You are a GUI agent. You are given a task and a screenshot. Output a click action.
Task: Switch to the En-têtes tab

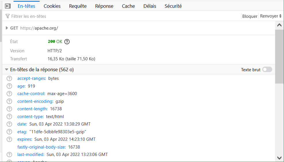pyautogui.click(x=26, y=6)
